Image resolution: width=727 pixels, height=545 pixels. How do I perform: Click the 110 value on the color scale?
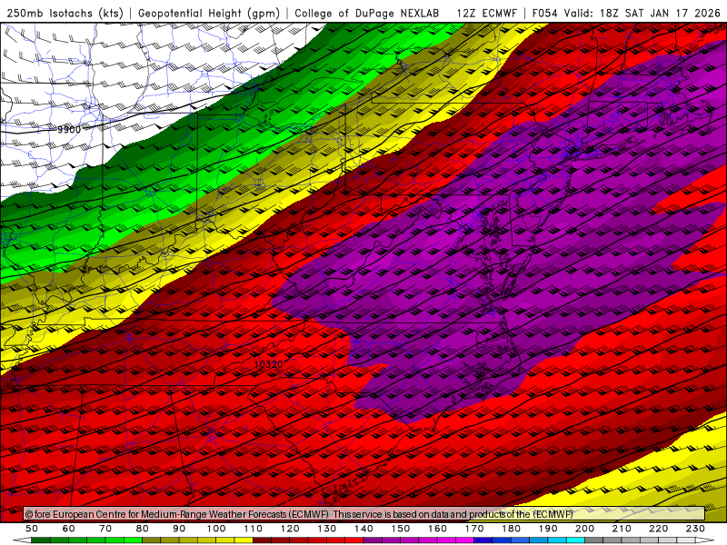pyautogui.click(x=254, y=529)
